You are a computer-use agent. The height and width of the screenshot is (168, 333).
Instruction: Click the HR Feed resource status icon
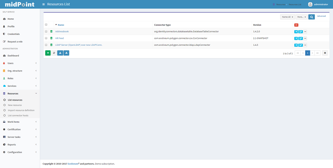coord(51,38)
